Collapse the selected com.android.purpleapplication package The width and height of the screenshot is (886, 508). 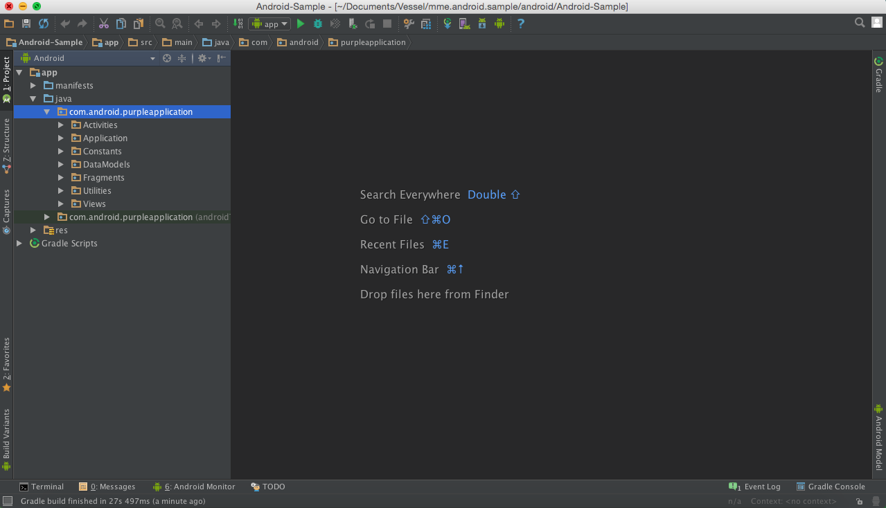click(46, 111)
